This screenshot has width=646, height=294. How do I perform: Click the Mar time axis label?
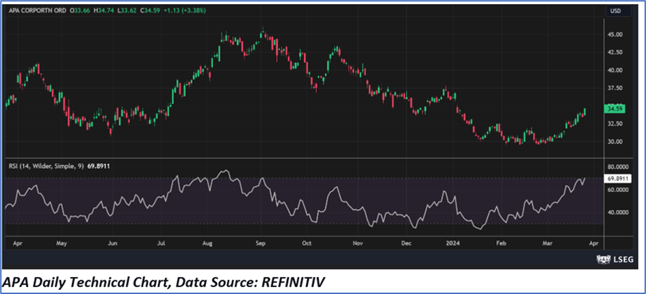click(547, 243)
